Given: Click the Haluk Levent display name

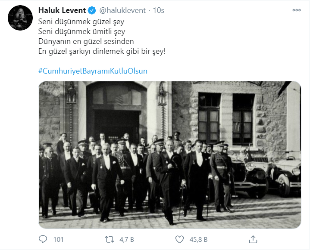Looking at the screenshot, I should (63, 10).
